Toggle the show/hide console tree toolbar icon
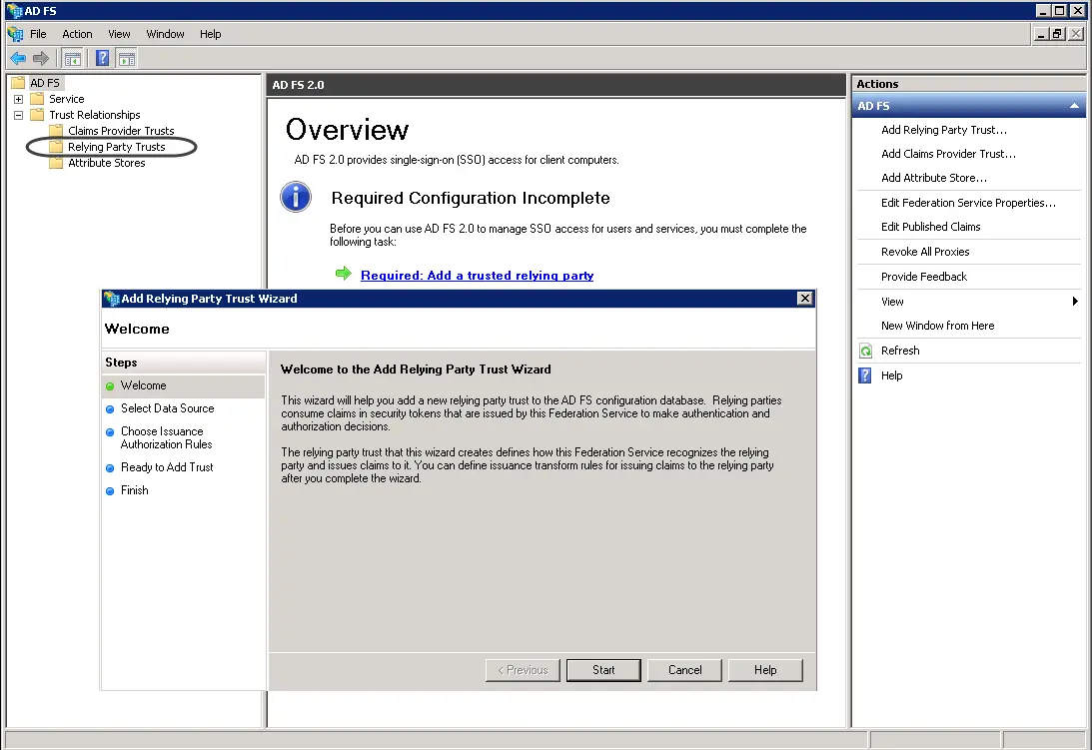Viewport: 1092px width, 750px height. tap(72, 59)
